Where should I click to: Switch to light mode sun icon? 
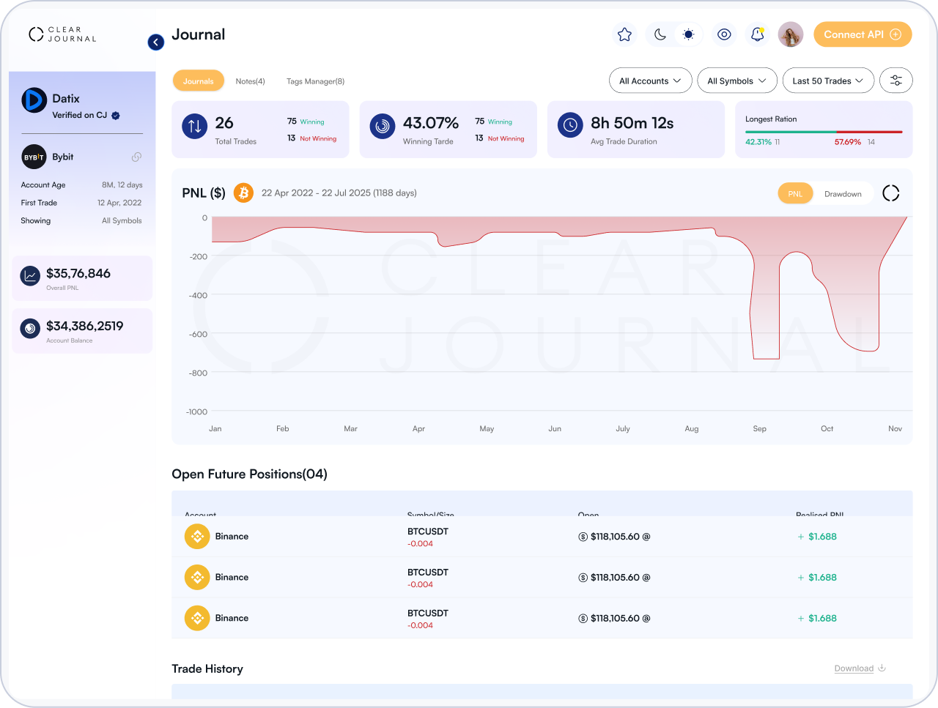point(688,34)
